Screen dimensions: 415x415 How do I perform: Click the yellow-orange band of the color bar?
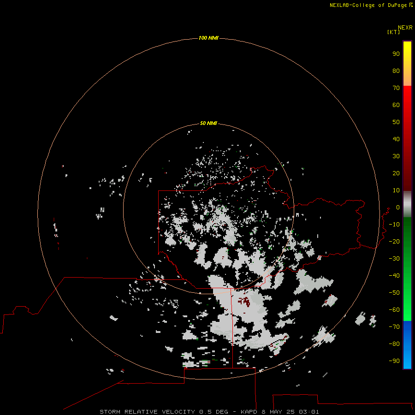pyautogui.click(x=407, y=64)
